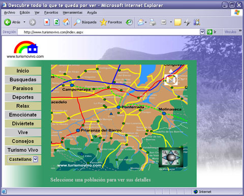
Task: Select the Ponferrada town marker
Action: point(118,107)
